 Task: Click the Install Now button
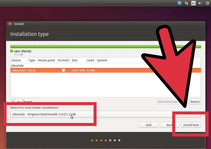[x=191, y=125]
